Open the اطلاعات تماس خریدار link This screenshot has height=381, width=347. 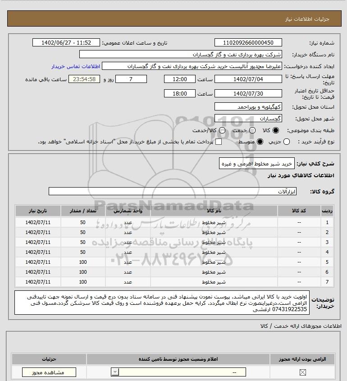point(76,66)
